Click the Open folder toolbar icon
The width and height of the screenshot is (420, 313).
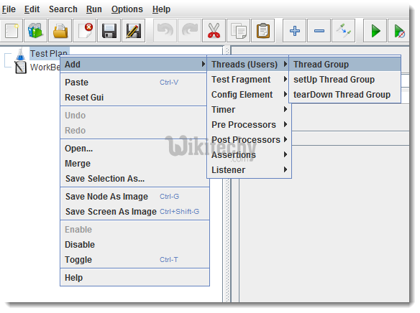60,31
